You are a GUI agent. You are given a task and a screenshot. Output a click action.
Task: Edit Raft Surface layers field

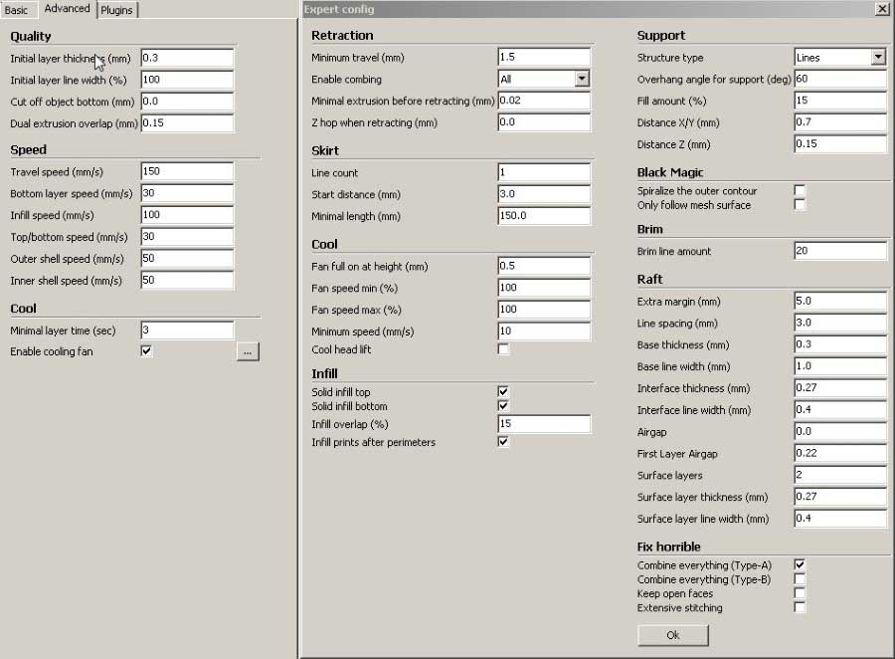coord(840,475)
